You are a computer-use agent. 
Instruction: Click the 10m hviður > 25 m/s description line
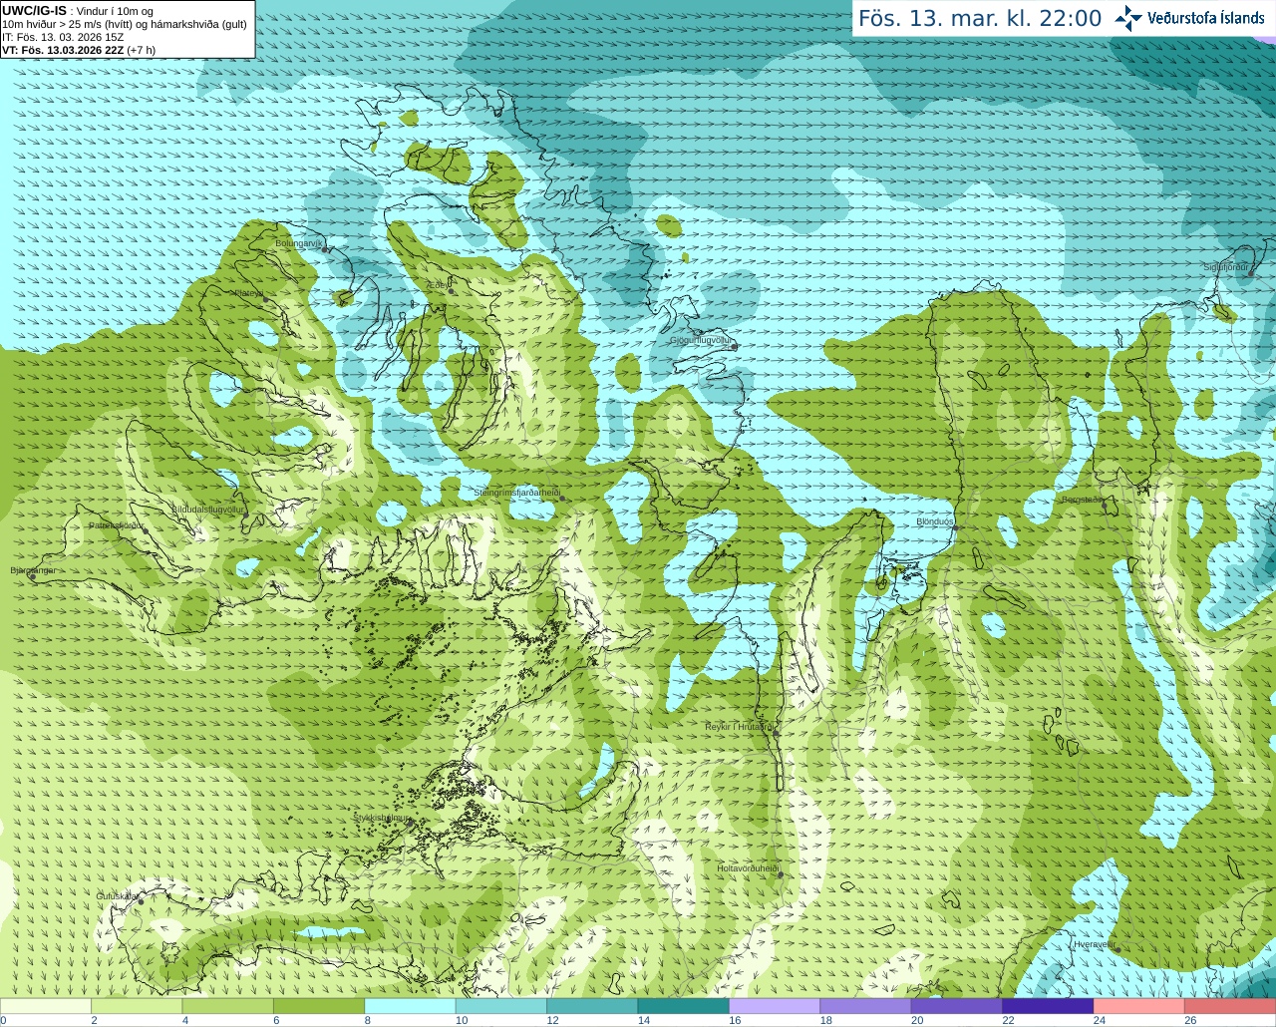[x=125, y=24]
